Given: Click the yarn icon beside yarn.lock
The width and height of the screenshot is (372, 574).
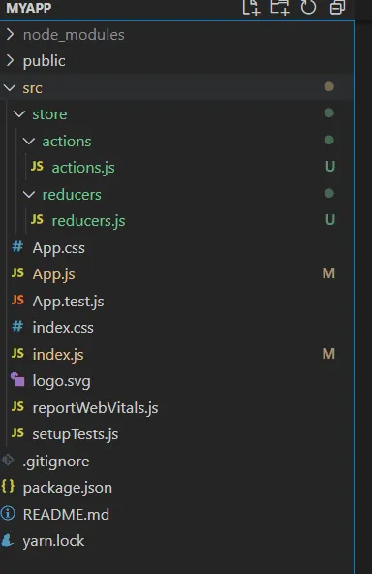Looking at the screenshot, I should (x=8, y=540).
